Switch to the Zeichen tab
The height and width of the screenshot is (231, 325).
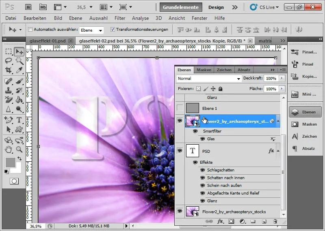click(224, 70)
